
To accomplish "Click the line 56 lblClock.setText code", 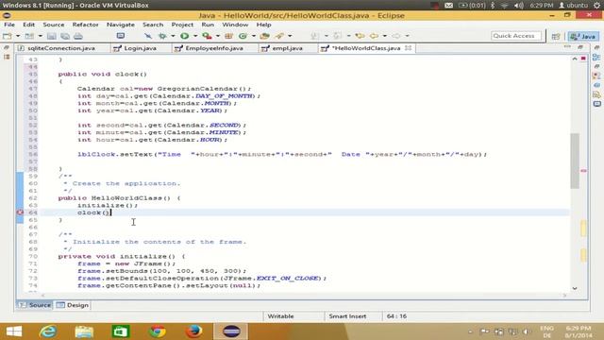I will coord(282,154).
